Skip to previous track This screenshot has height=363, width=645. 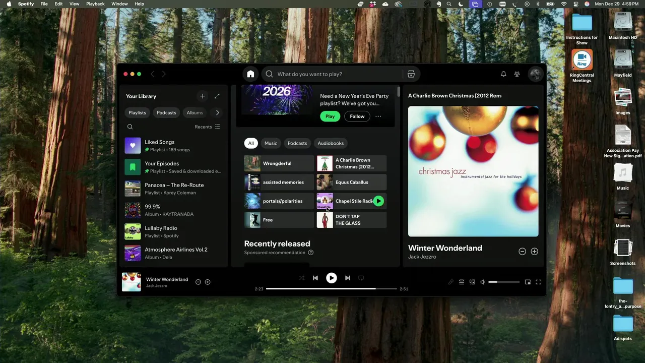(x=315, y=278)
